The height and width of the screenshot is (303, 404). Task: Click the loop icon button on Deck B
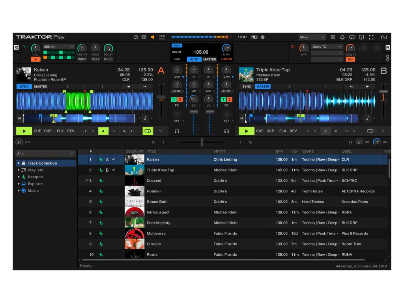(x=370, y=131)
